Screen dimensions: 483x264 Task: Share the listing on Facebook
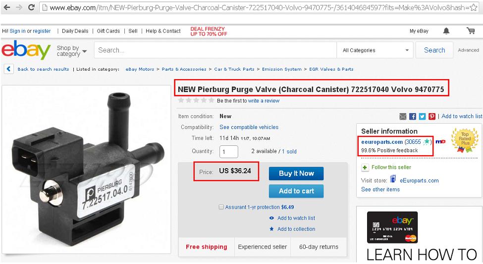(413, 116)
